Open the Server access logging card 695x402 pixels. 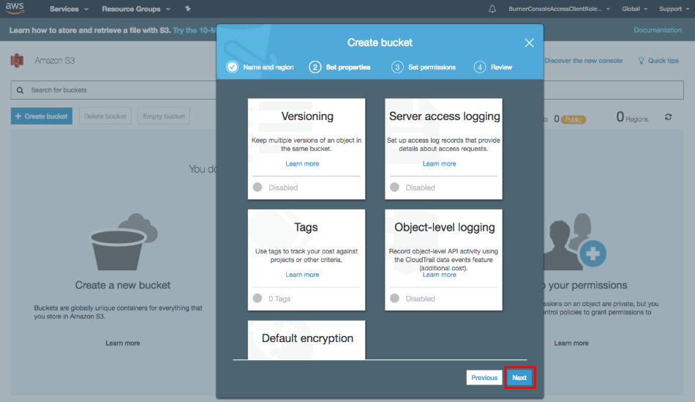click(x=443, y=149)
